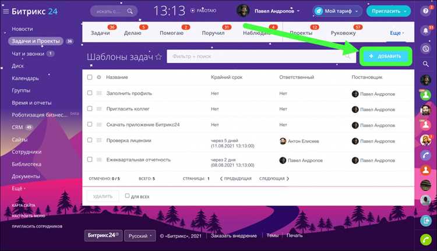Click the blue ДОБАВИТЬ button
This screenshot has width=437, height=251.
pos(386,56)
